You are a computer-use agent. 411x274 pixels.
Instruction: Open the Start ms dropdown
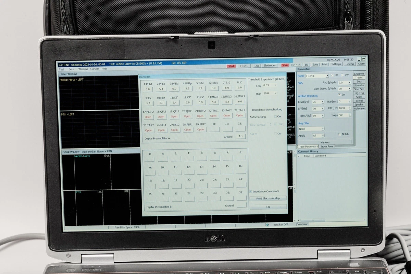click(x=345, y=101)
